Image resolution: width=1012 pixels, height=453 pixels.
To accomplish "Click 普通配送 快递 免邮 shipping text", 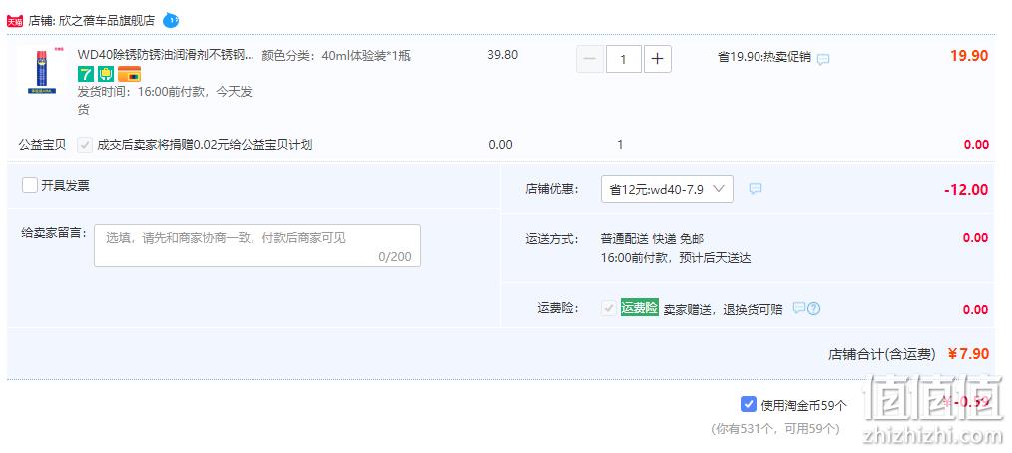I will coord(652,239).
